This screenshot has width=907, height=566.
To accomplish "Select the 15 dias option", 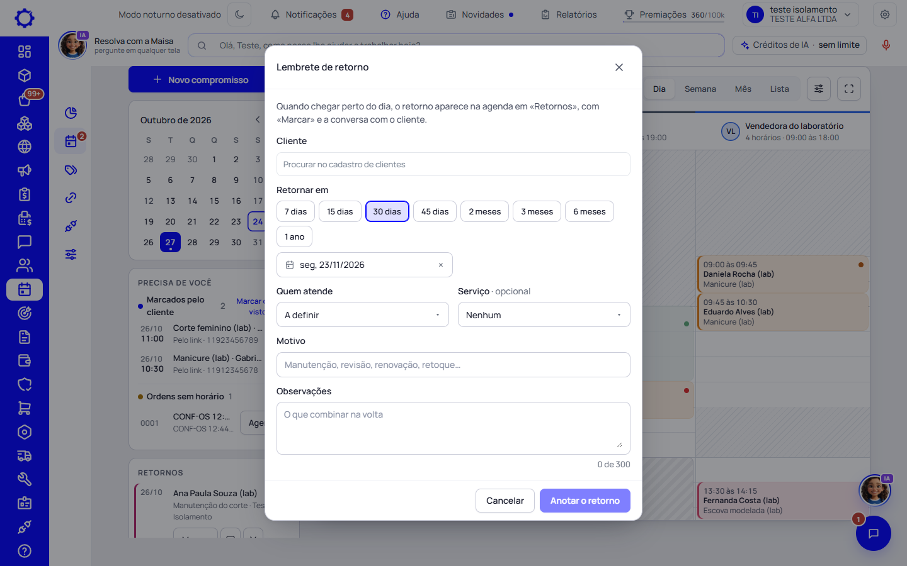I will click(x=340, y=211).
